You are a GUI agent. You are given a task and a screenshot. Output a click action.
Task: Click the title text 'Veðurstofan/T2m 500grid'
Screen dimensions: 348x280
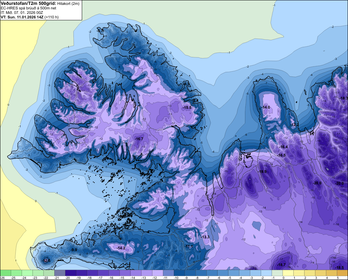(28, 3)
